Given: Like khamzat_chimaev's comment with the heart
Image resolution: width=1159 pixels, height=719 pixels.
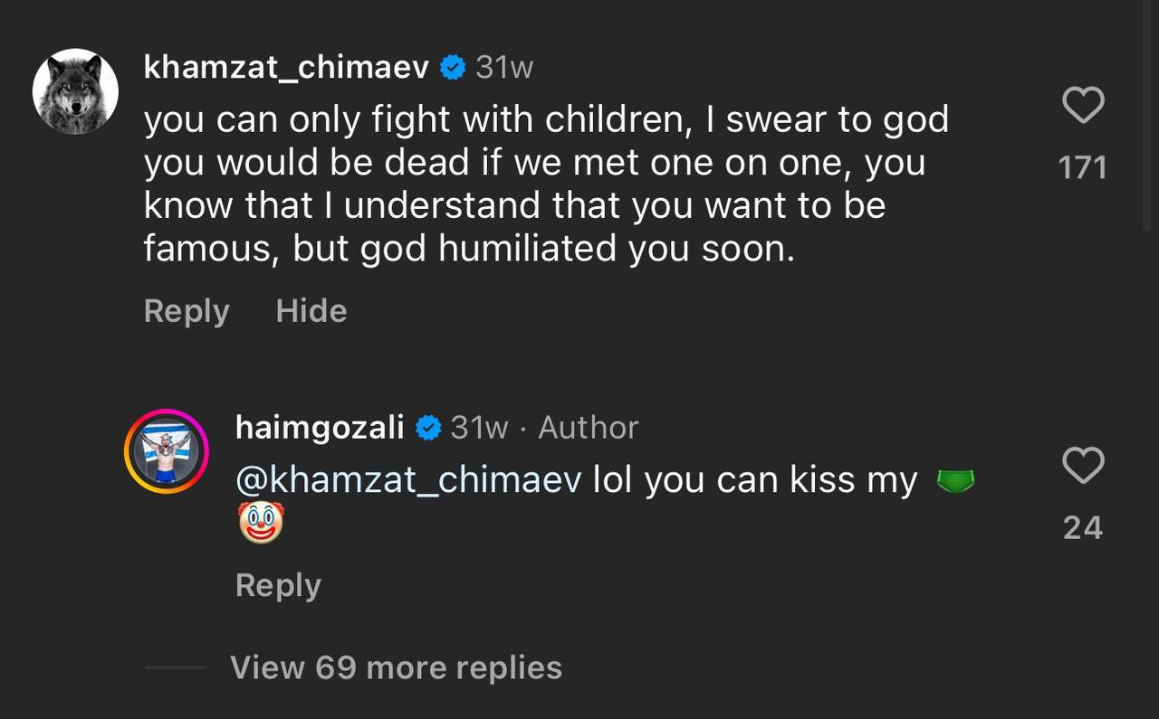Looking at the screenshot, I should 1083,105.
